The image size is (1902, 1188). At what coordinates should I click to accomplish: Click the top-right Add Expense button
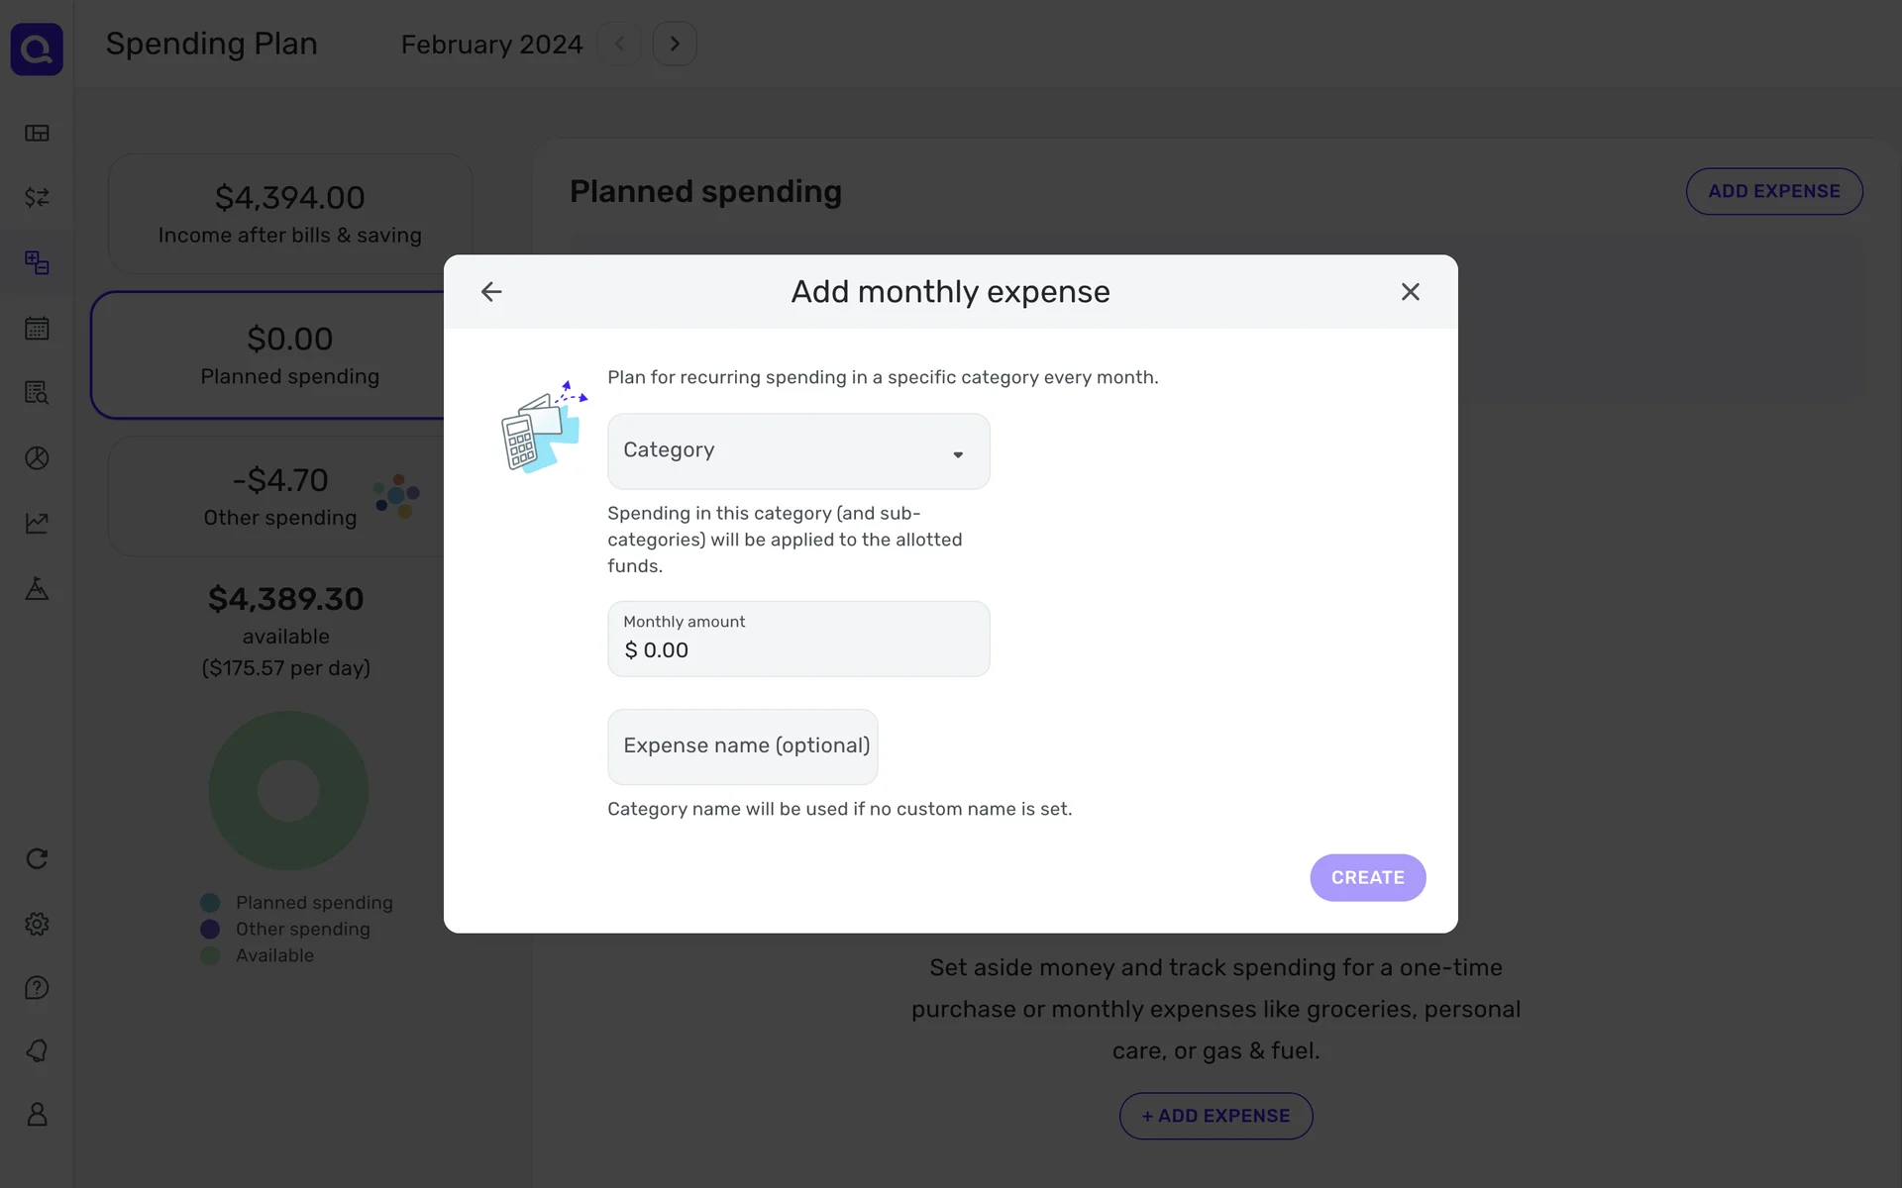pos(1773,191)
